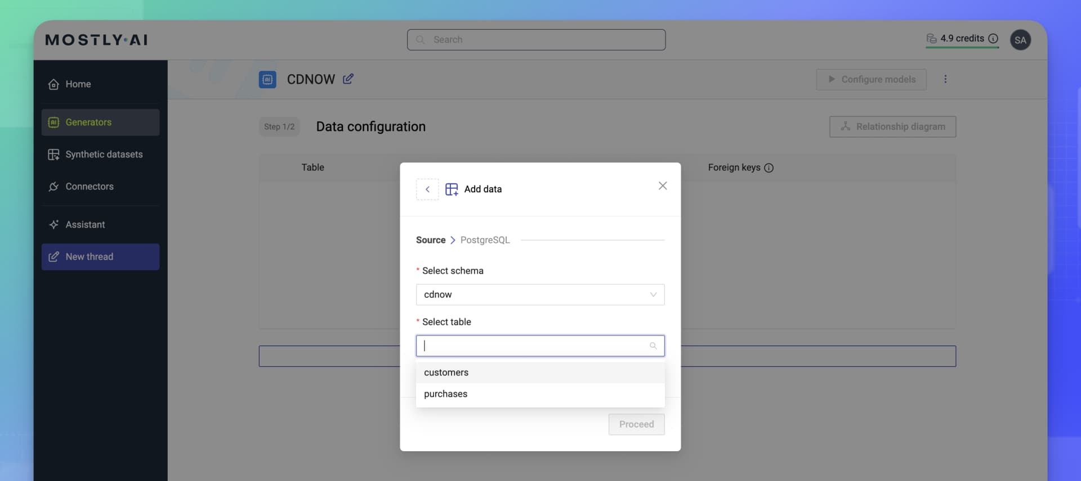Screen dimensions: 1081x481
Task: Click the Foreign keys column header
Action: pyautogui.click(x=734, y=167)
